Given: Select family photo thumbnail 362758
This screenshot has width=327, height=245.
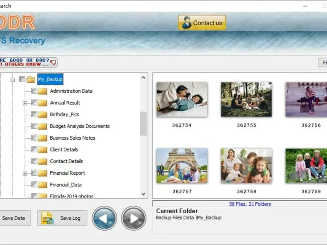Looking at the screenshot, I should (x=246, y=166).
